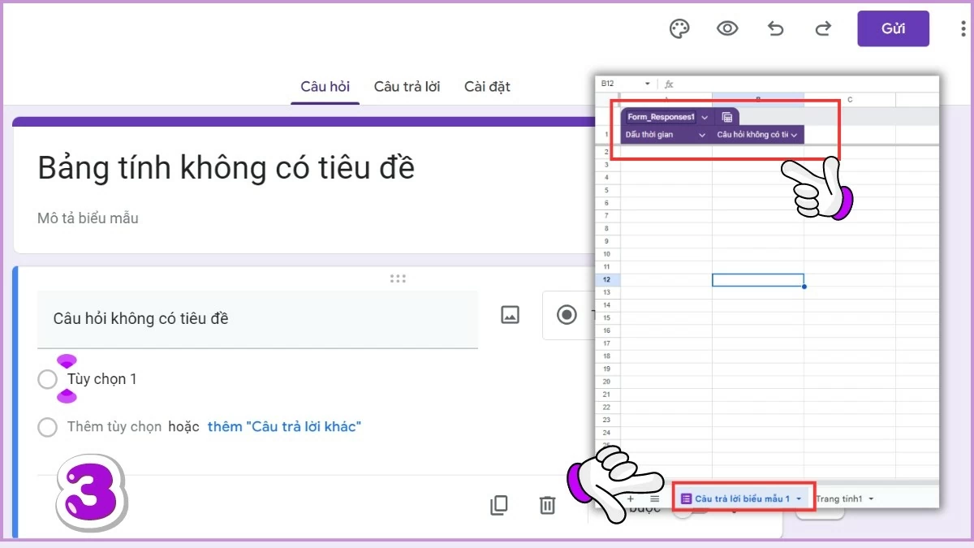The width and height of the screenshot is (974, 548).
Task: Switch to the 'Câu trả lời' tab
Action: coord(407,86)
